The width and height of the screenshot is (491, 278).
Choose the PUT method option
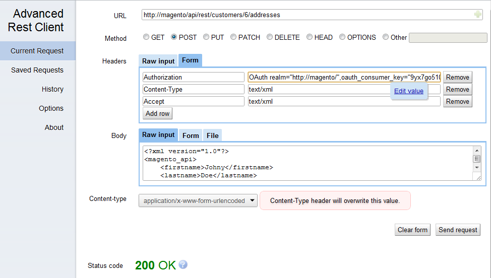coord(207,37)
